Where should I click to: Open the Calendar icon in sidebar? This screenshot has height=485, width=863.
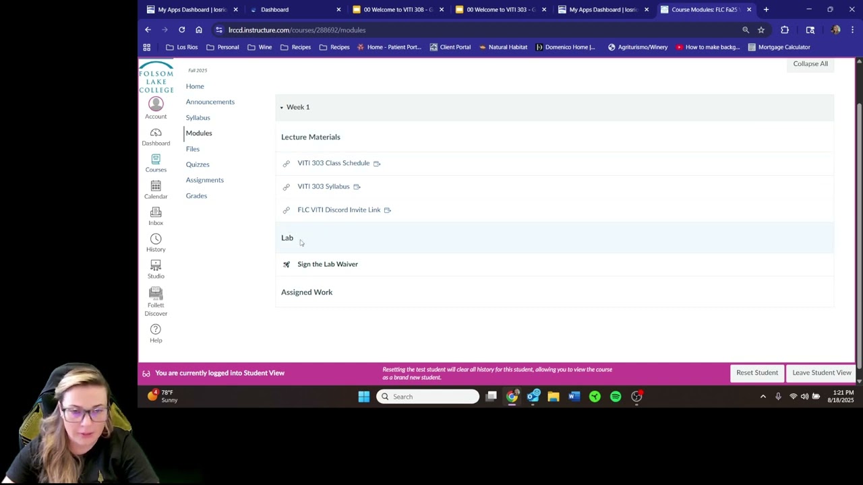point(156,187)
